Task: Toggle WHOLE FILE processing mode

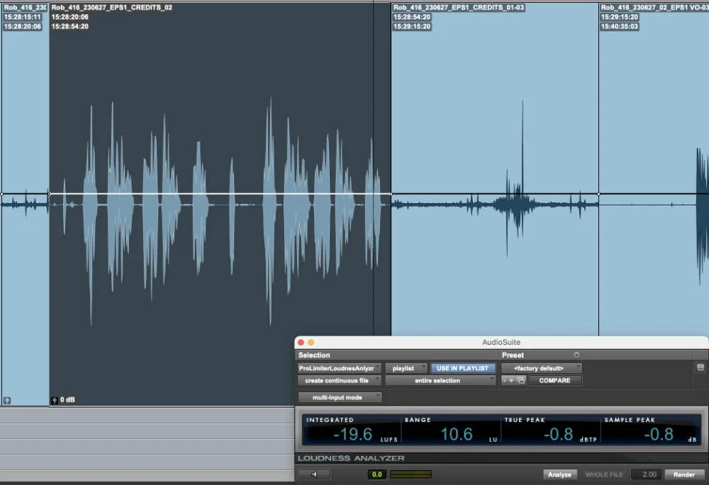Action: (x=604, y=474)
